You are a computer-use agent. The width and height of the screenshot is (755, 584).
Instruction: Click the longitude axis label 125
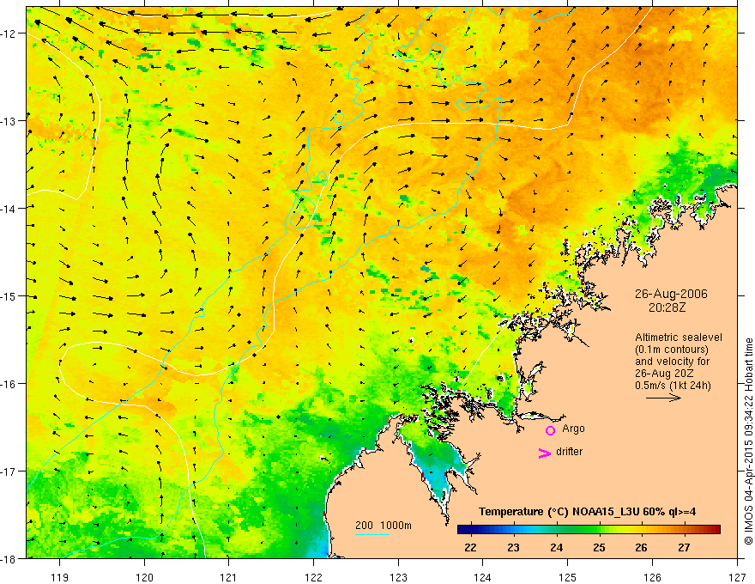click(x=568, y=577)
